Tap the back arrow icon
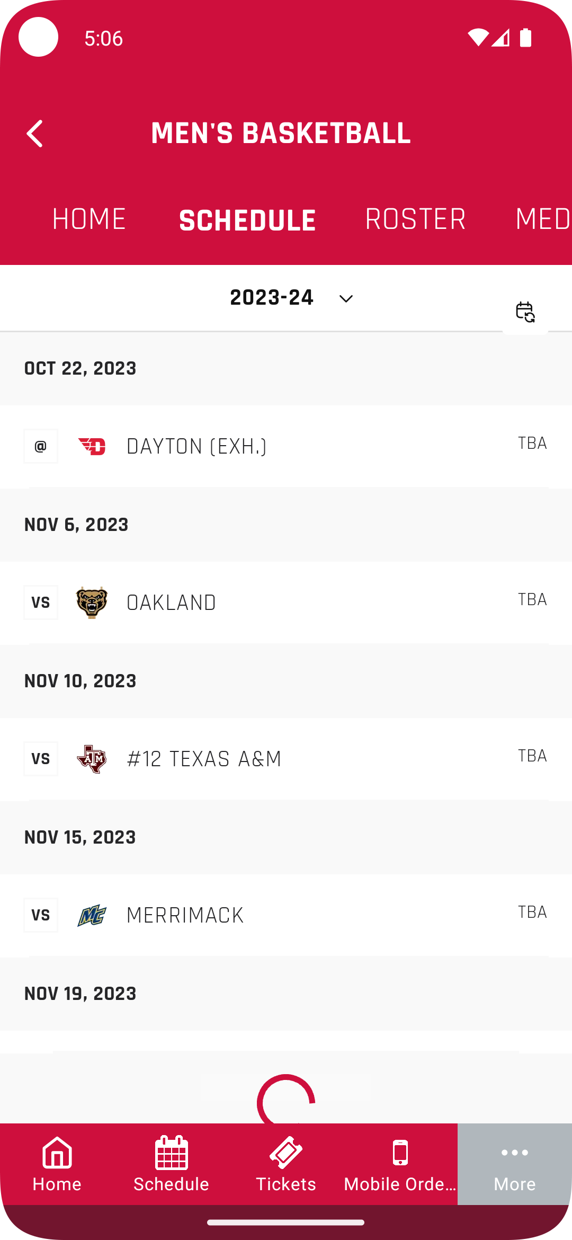This screenshot has height=1240, width=572. coord(35,134)
